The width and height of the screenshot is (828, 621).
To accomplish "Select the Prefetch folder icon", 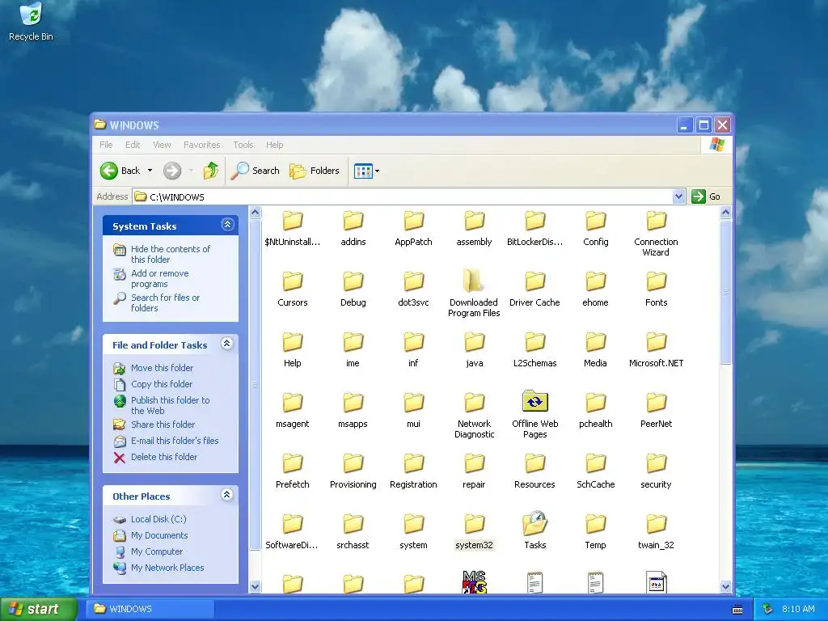I will click(x=293, y=463).
